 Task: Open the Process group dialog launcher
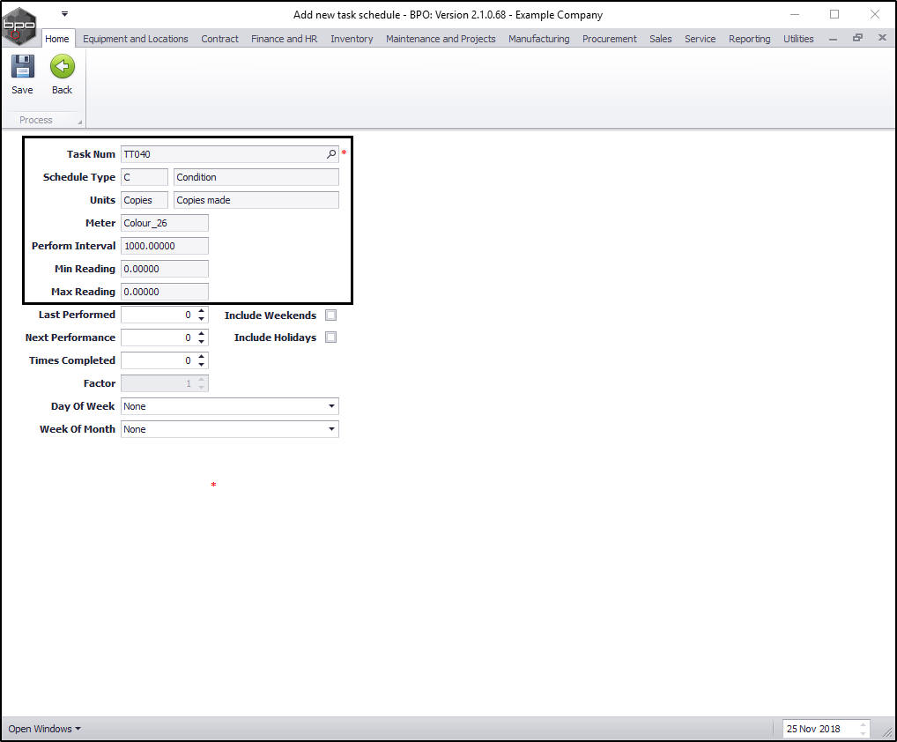(x=79, y=122)
